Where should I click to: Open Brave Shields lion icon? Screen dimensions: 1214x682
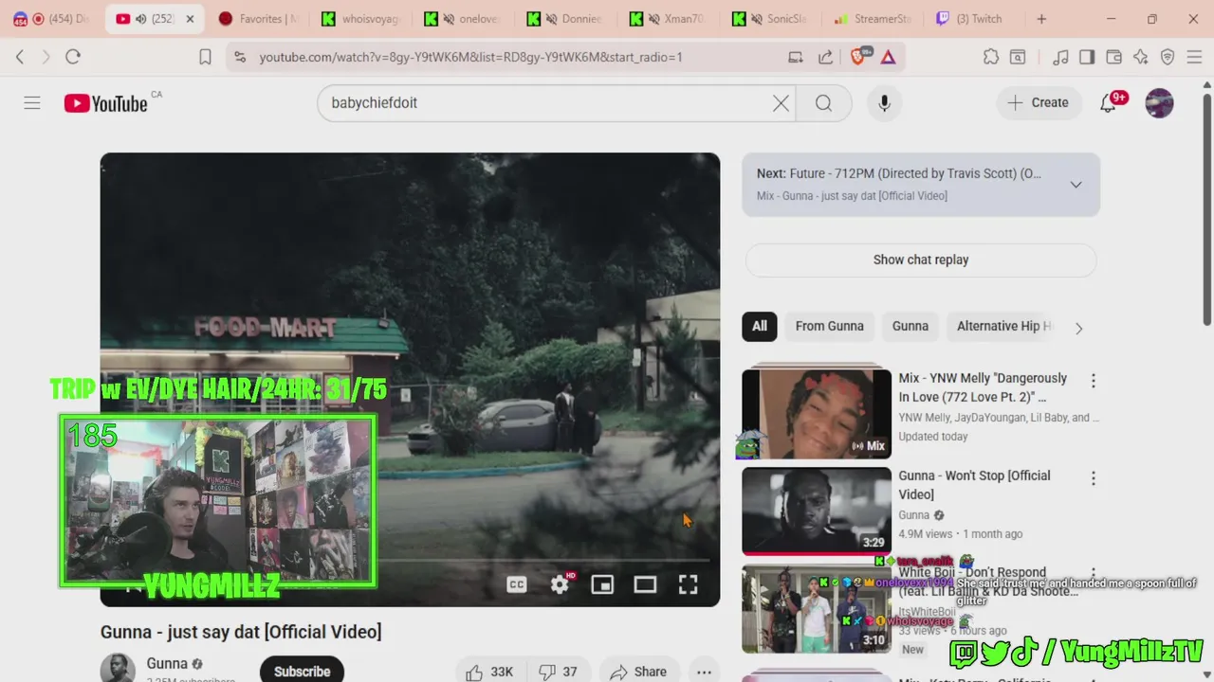859,57
